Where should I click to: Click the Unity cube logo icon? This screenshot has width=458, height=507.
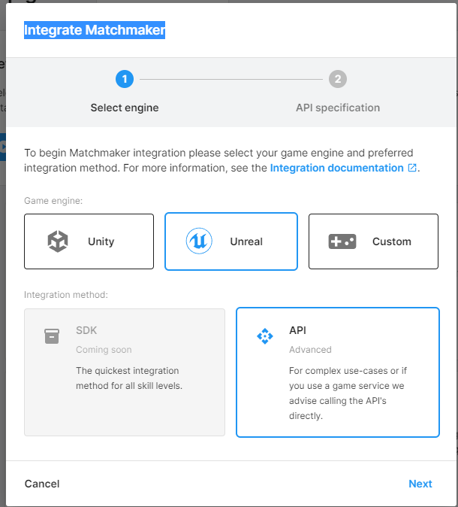pyautogui.click(x=58, y=241)
